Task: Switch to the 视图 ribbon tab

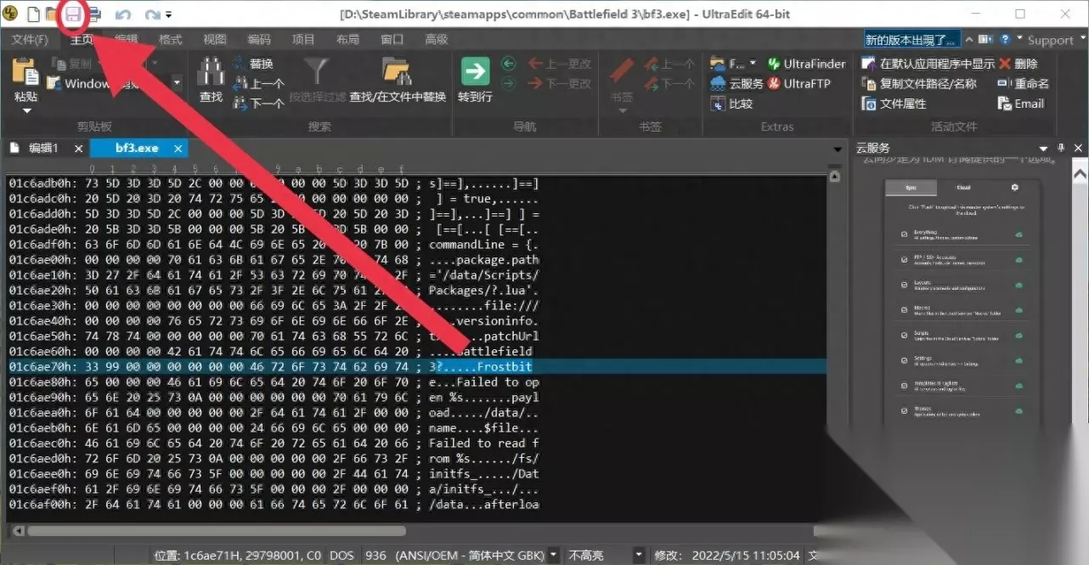Action: pyautogui.click(x=215, y=39)
